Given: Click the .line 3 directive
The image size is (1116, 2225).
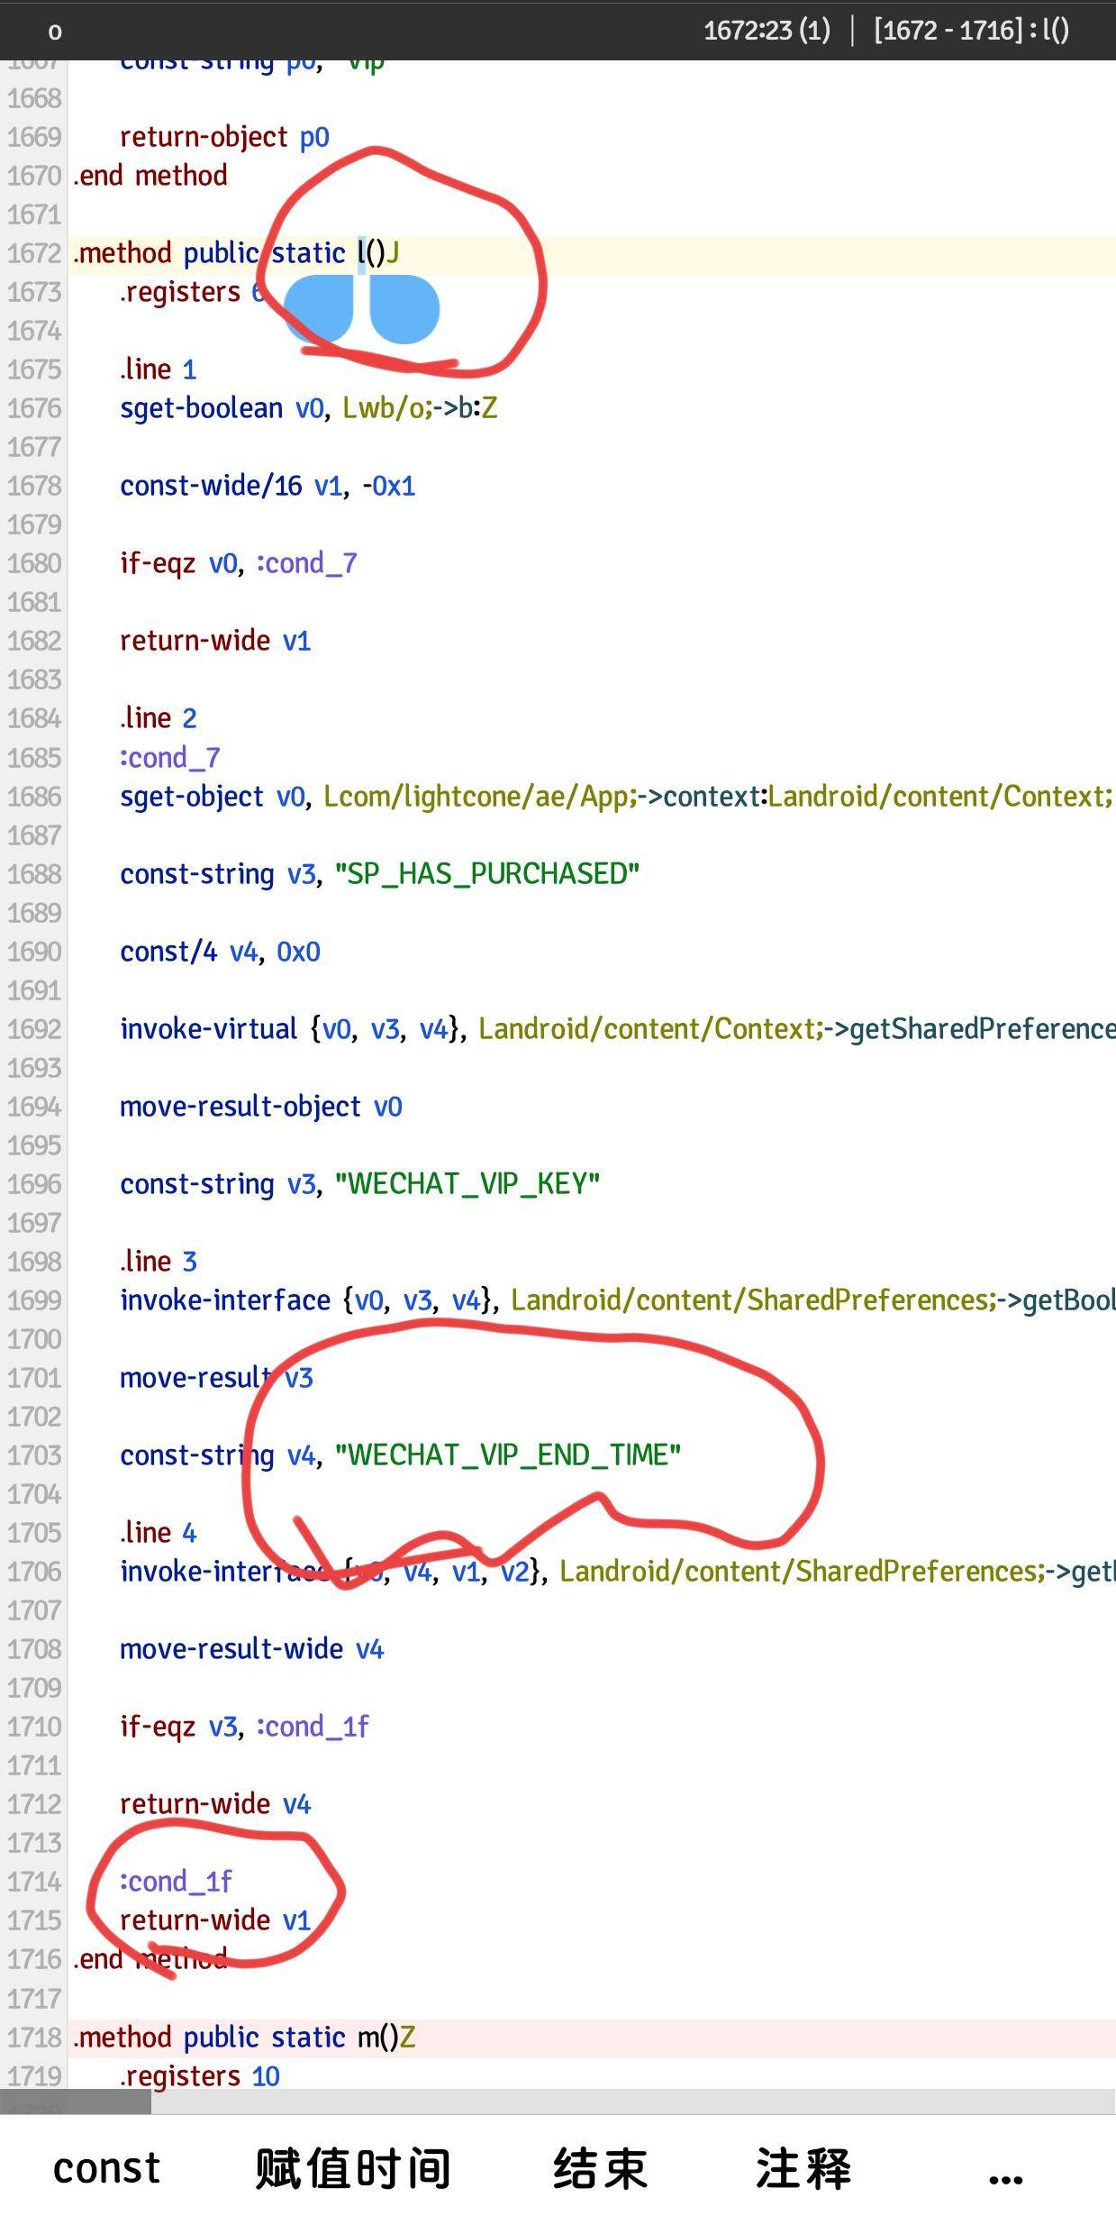Looking at the screenshot, I should coord(158,1261).
